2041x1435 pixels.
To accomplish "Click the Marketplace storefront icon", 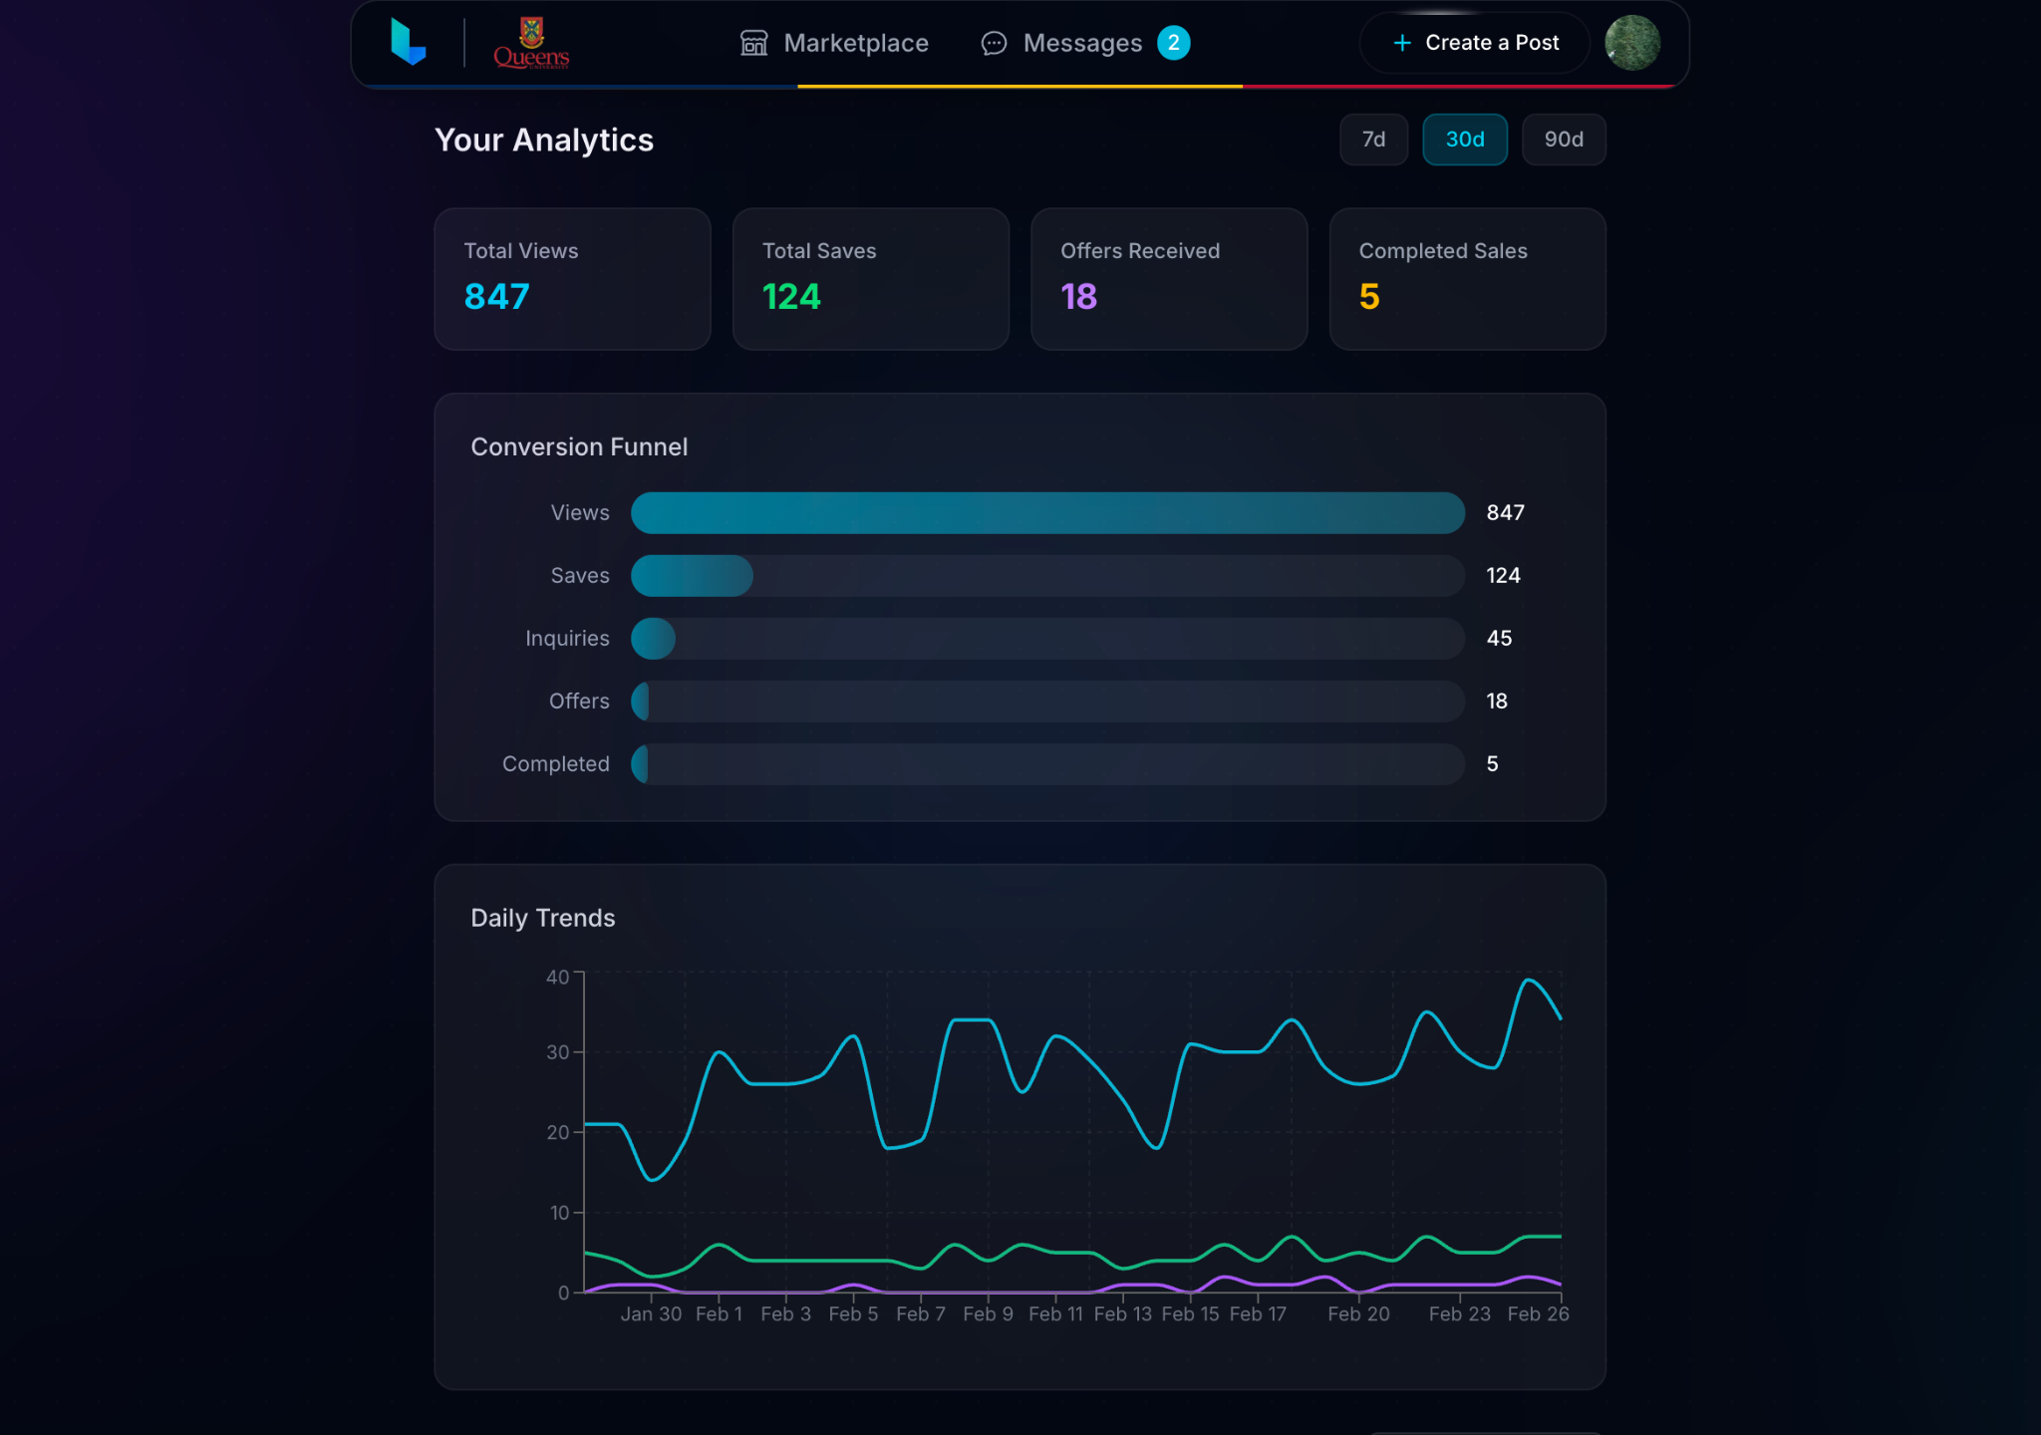I will [753, 43].
